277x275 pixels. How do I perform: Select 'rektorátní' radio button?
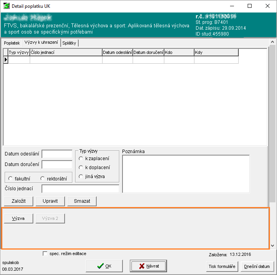coord(42,179)
